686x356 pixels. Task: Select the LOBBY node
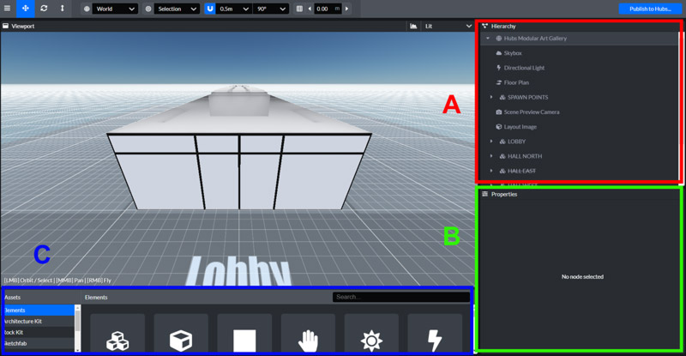point(517,142)
